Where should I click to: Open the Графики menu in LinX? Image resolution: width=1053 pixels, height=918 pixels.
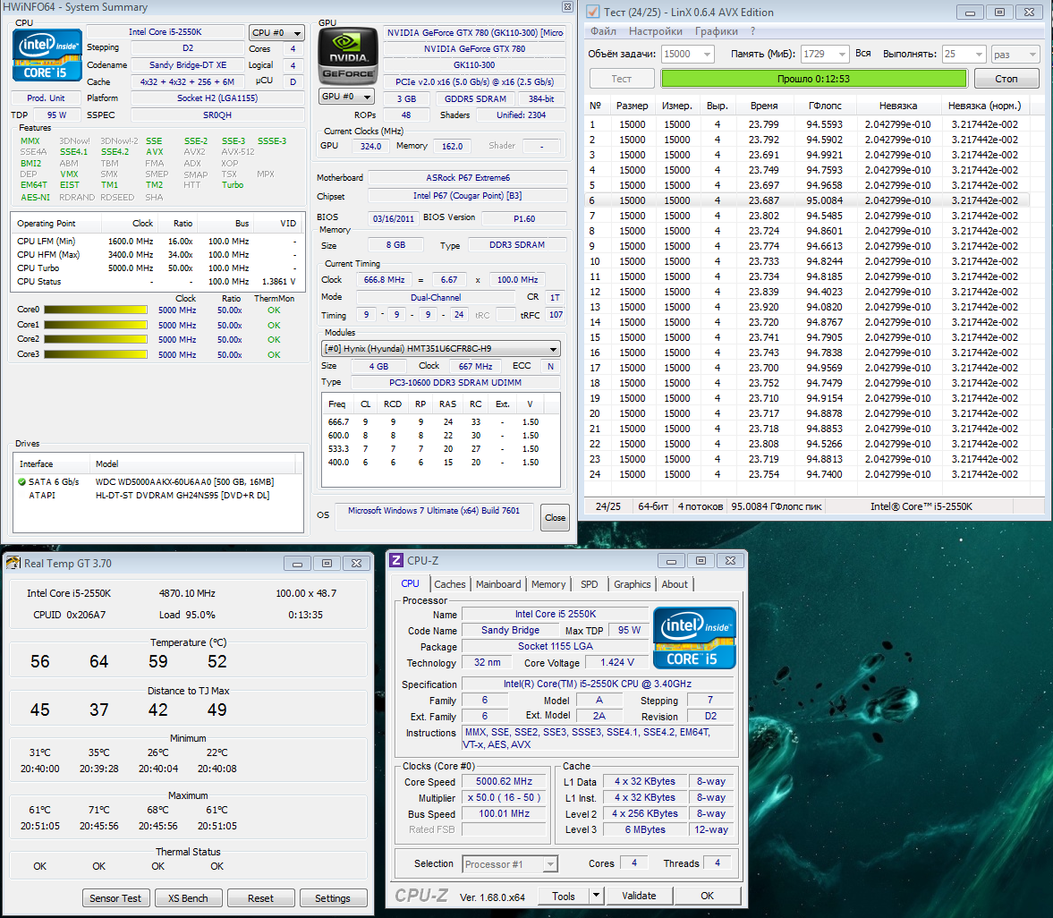[717, 31]
